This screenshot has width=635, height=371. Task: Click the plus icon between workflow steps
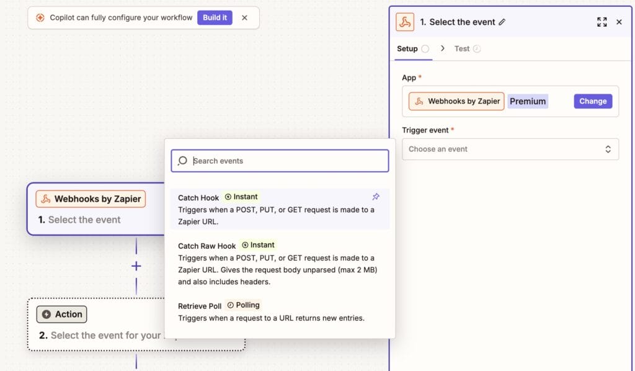[135, 266]
